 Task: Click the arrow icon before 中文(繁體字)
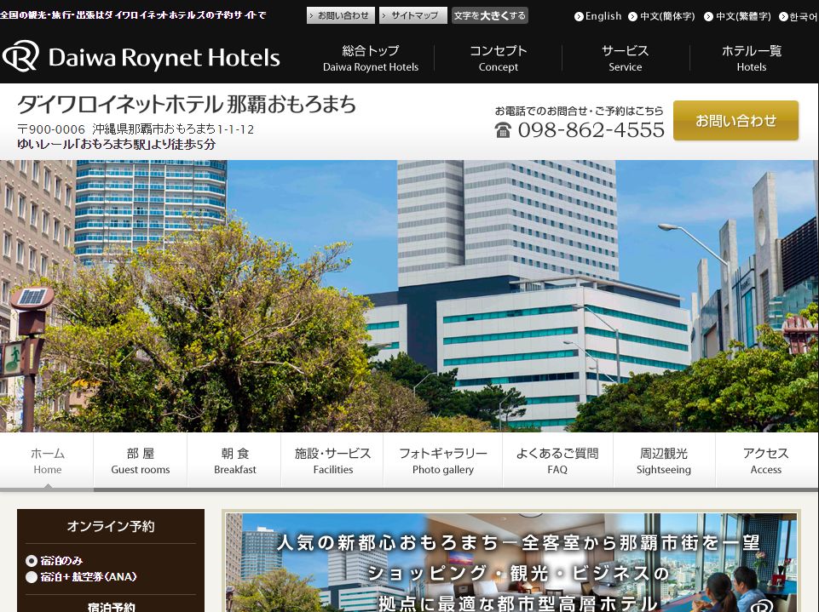pos(708,17)
